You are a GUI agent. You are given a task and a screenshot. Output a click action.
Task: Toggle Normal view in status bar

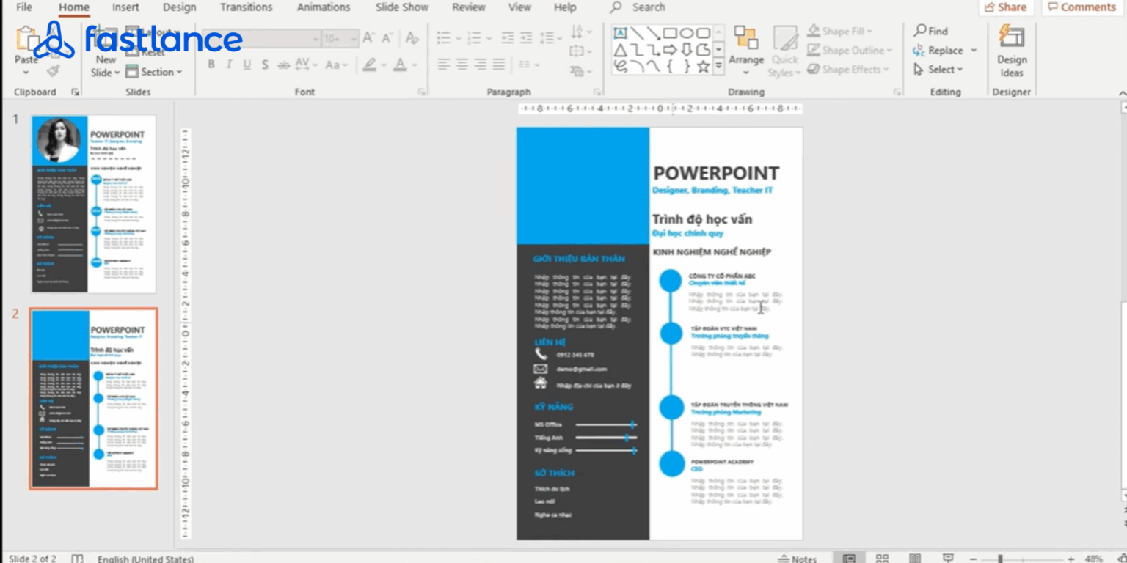pos(849,559)
